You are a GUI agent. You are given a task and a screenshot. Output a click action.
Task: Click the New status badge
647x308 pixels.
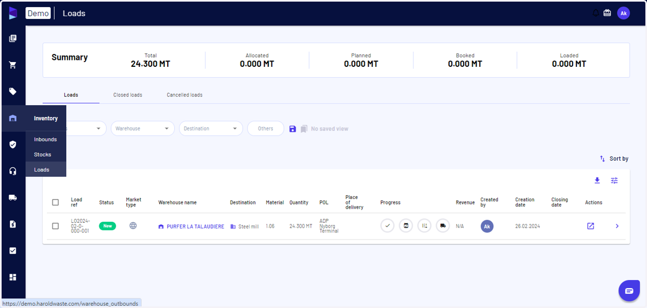tap(108, 226)
